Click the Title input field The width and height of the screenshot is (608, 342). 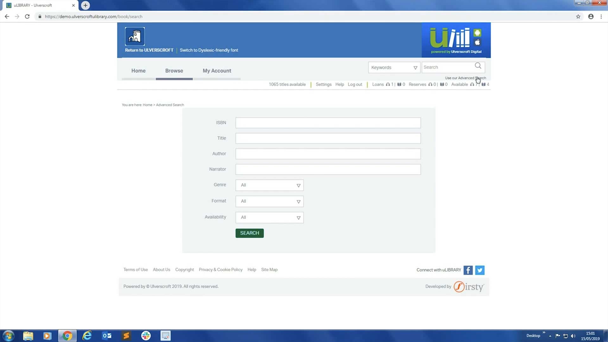pyautogui.click(x=328, y=138)
